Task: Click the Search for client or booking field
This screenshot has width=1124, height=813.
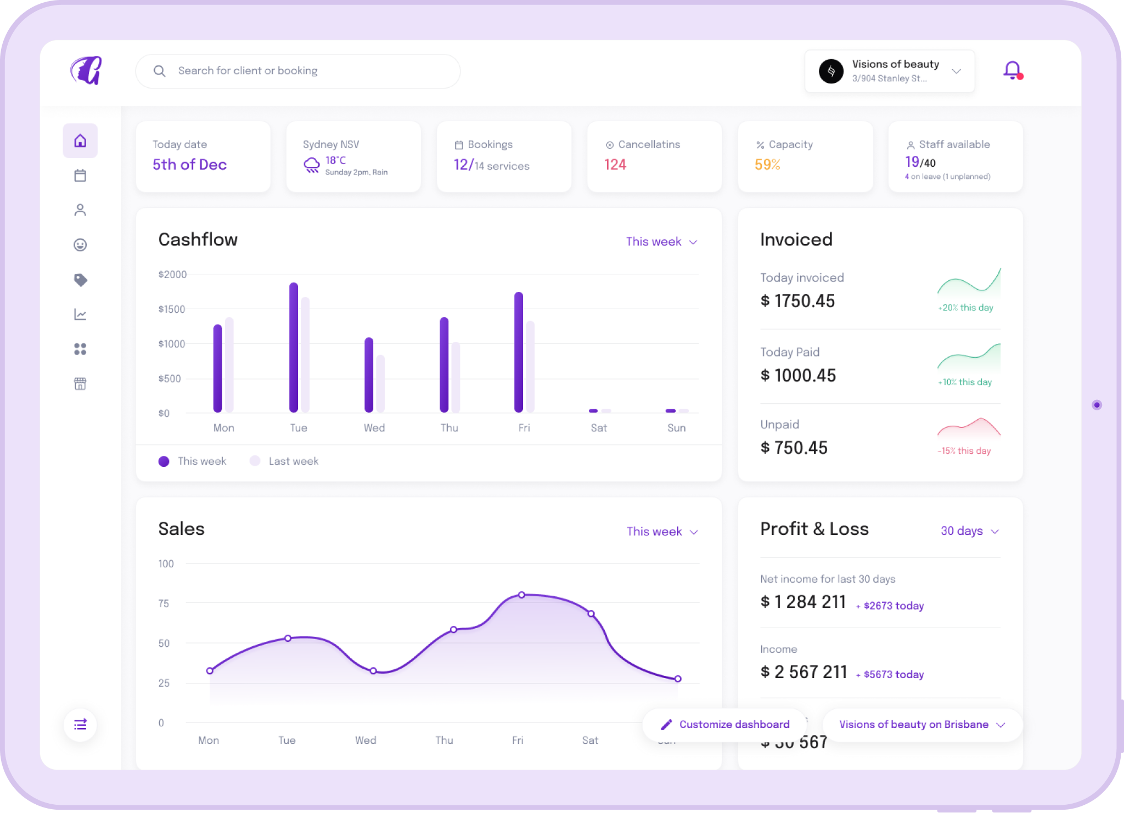Action: coord(297,71)
